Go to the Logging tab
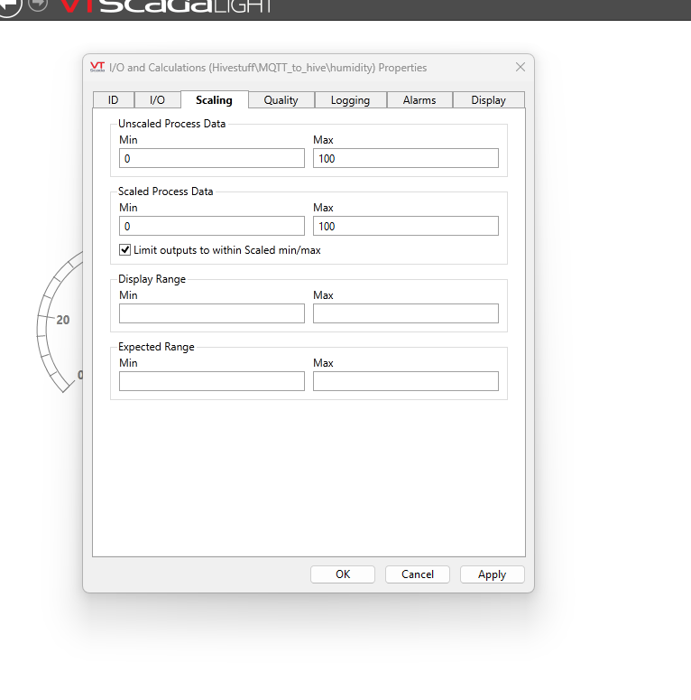Viewport: 691px width, 700px height. 350,100
